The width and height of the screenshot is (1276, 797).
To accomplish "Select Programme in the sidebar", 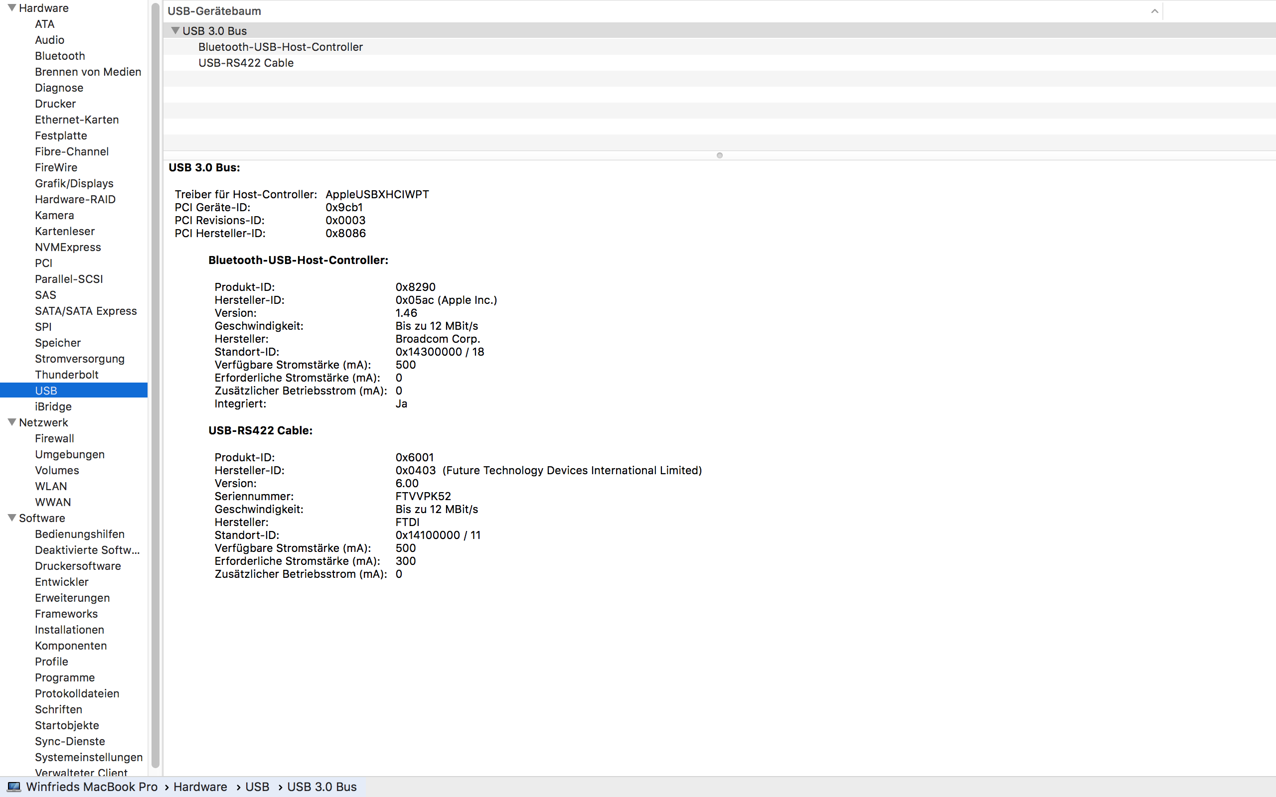I will click(65, 677).
